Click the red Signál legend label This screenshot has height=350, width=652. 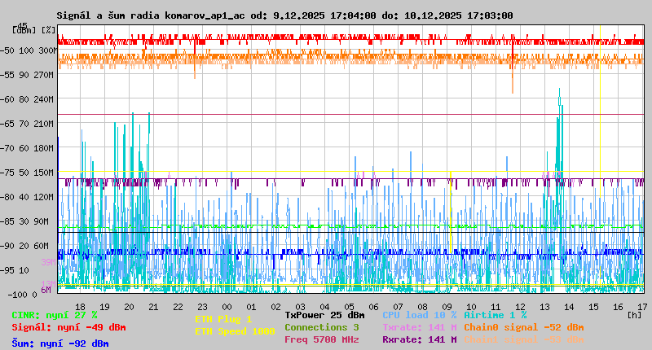(68, 327)
